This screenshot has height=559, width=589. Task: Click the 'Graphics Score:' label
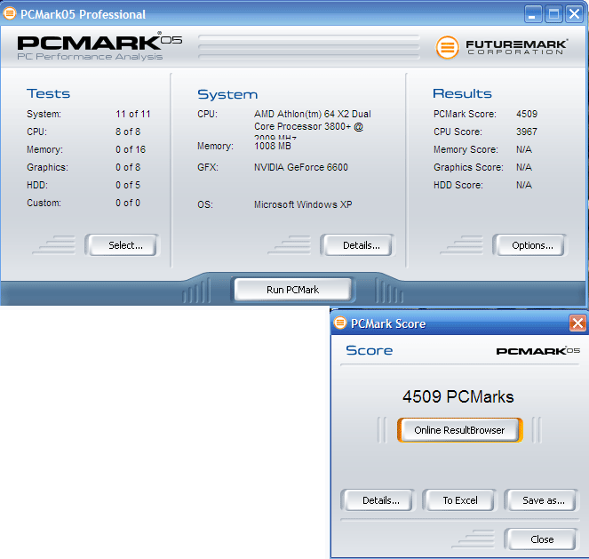coord(468,167)
